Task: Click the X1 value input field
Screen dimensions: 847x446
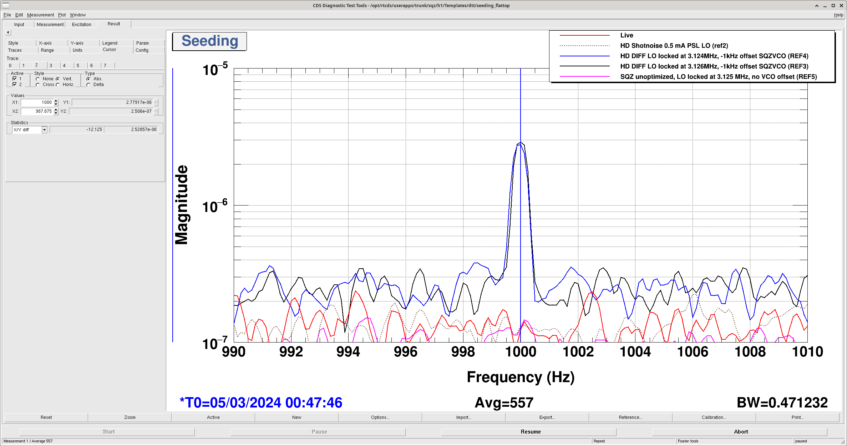Action: coord(37,102)
